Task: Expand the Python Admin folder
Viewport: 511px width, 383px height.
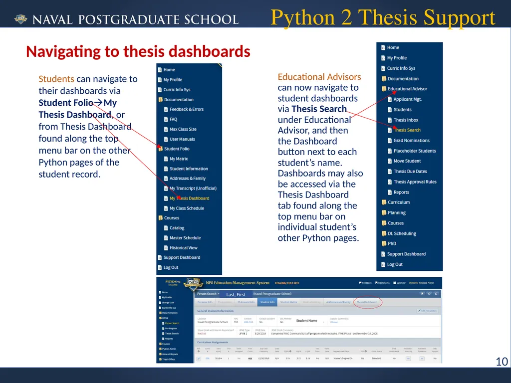Action: (x=168, y=349)
